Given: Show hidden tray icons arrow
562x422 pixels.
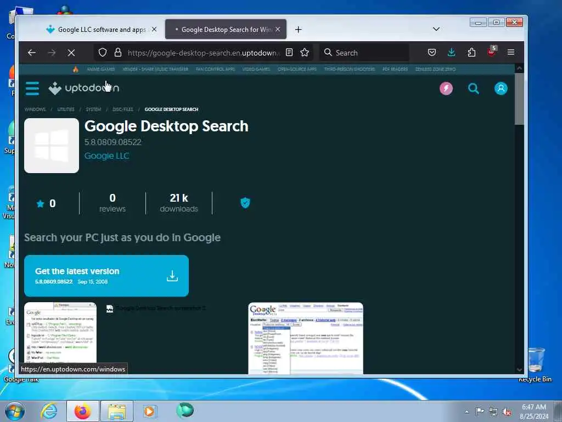Looking at the screenshot, I should pos(467,412).
